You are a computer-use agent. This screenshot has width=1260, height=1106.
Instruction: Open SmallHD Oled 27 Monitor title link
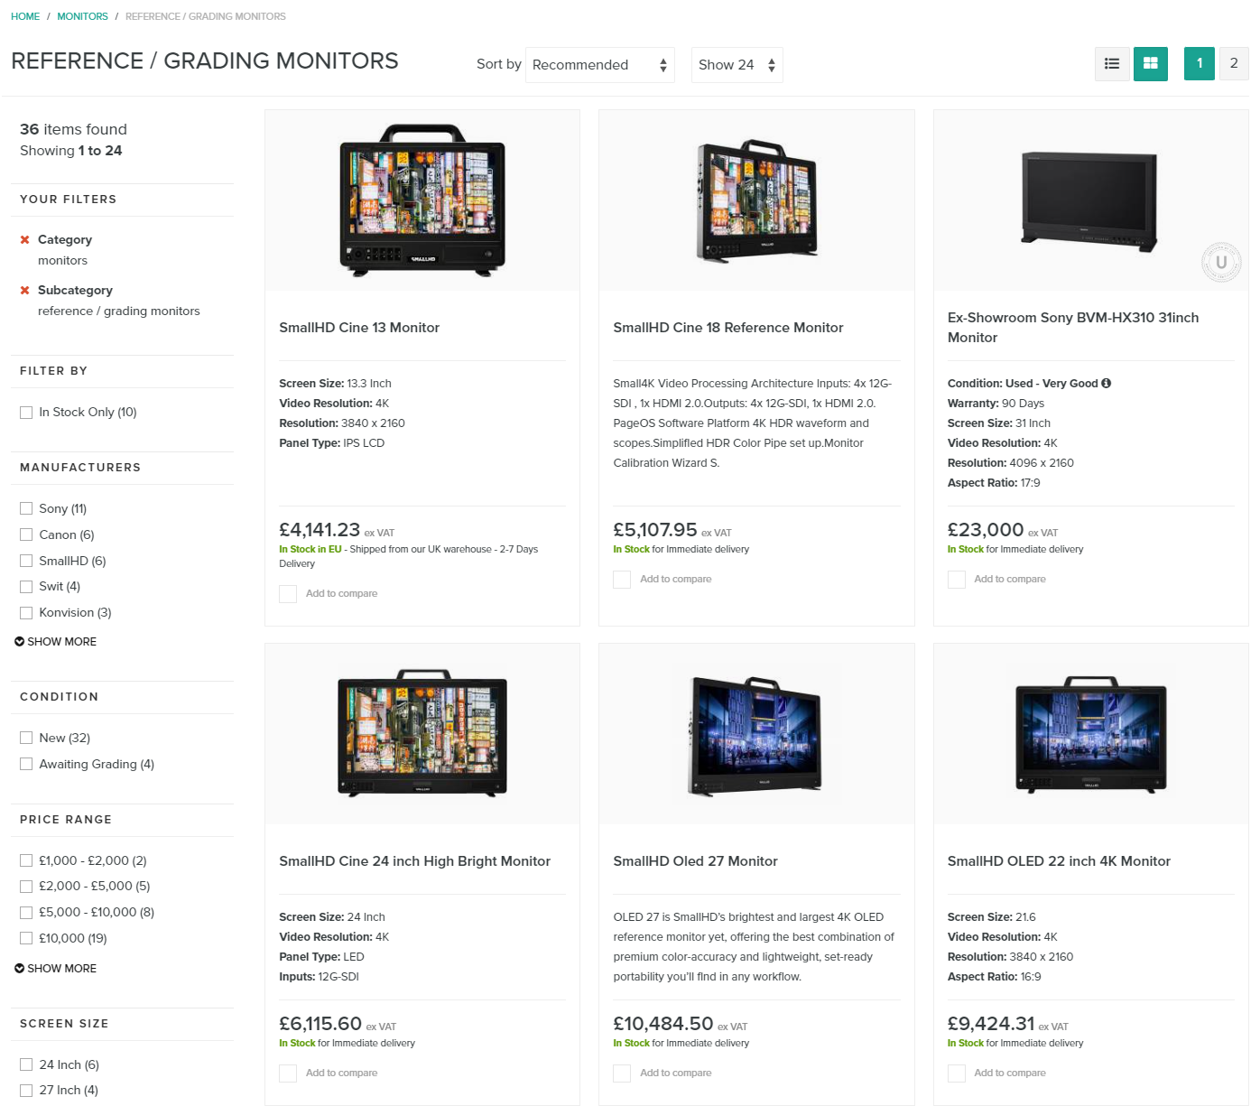click(x=695, y=861)
